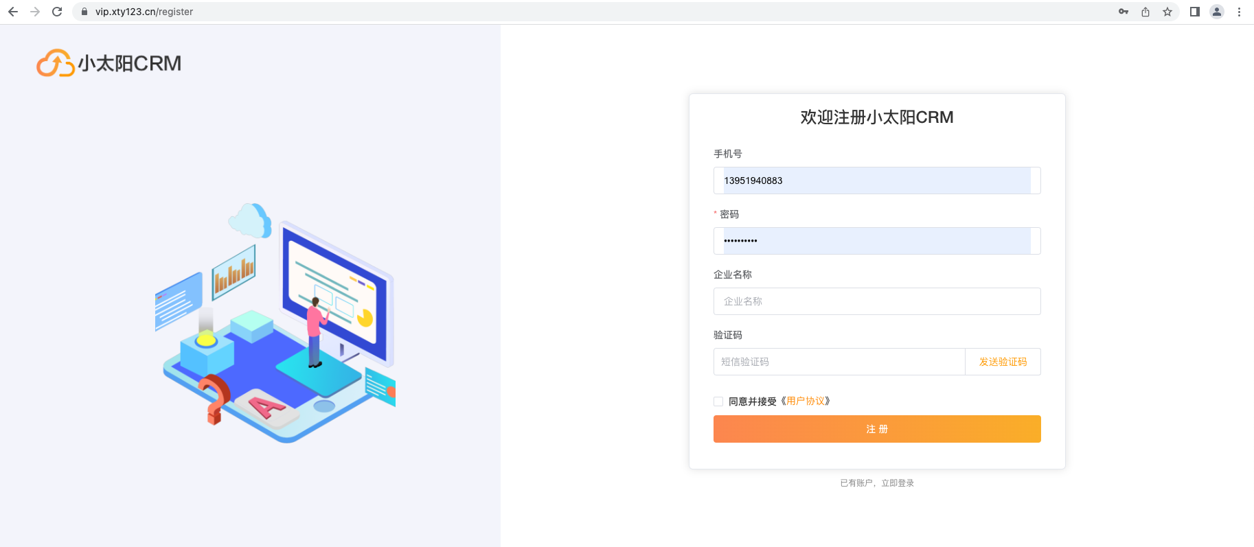Screen dimensions: 1254x547
Task: Open saved passwords key icon
Action: click(x=1124, y=12)
